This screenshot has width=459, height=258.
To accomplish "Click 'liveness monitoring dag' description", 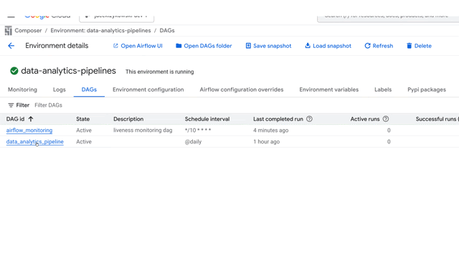I will 143,130.
